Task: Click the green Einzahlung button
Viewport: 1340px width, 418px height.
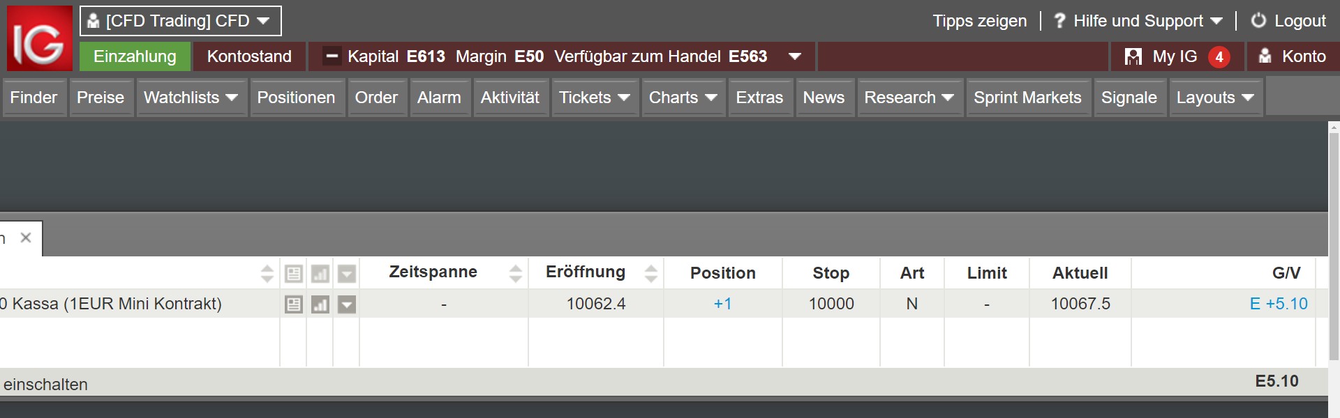Action: 135,56
